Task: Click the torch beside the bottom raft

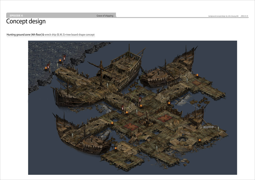Action: pyautogui.click(x=115, y=148)
